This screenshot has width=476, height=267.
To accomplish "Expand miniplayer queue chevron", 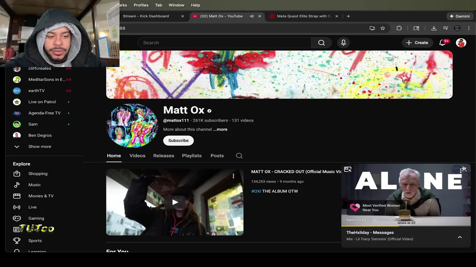I will click(x=460, y=237).
